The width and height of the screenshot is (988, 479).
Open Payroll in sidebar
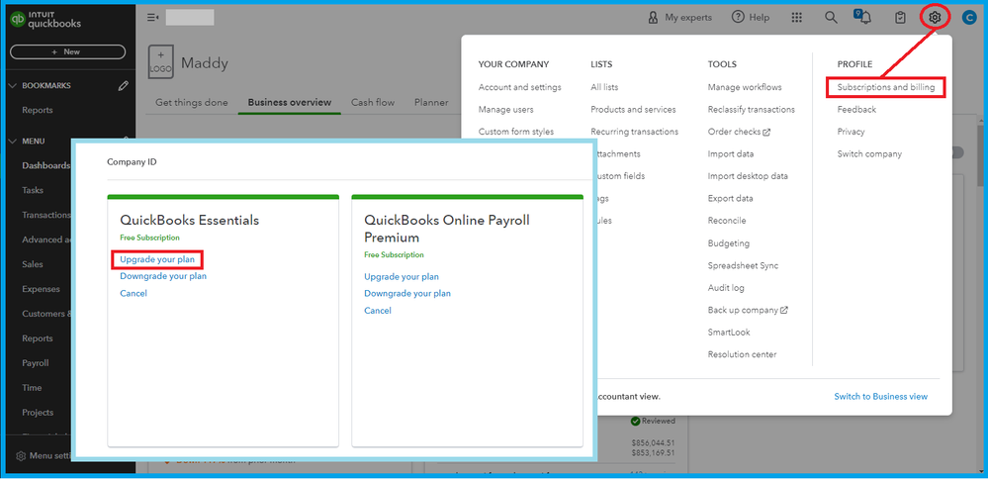click(36, 363)
